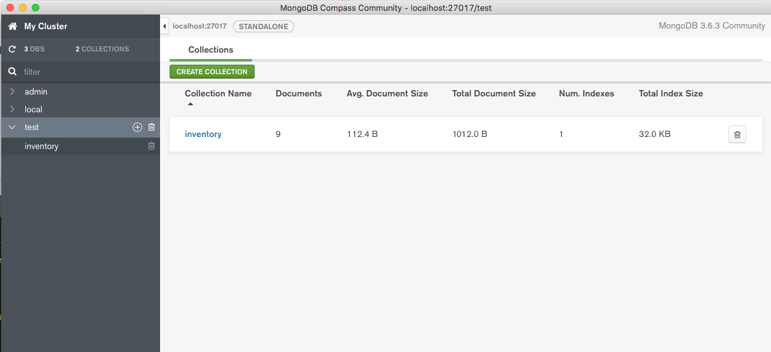Screen dimensions: 771x352
Task: Sort by the Collection Name column header
Action: [x=218, y=93]
